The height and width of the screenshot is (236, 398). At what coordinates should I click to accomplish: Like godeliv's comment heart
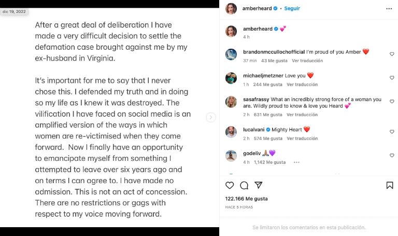(392, 156)
